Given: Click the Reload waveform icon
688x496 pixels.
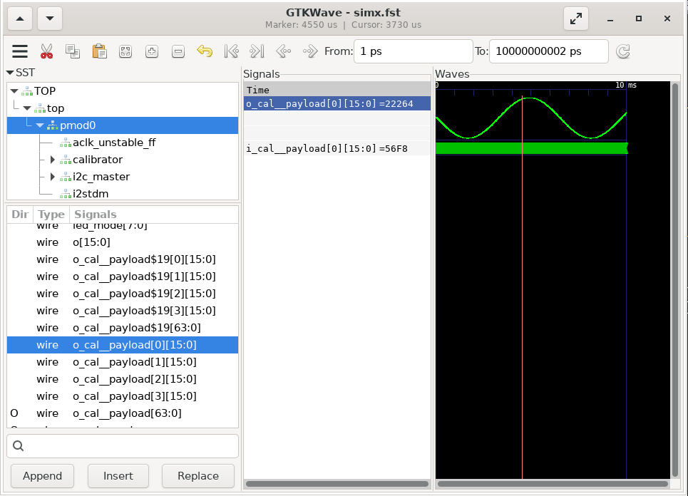Looking at the screenshot, I should pyautogui.click(x=622, y=51).
